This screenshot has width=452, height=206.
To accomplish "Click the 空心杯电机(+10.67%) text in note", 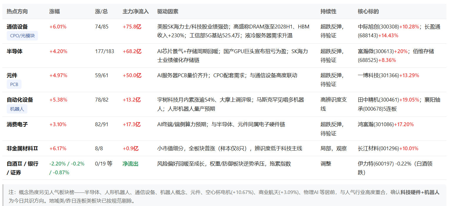I will pos(230,193).
